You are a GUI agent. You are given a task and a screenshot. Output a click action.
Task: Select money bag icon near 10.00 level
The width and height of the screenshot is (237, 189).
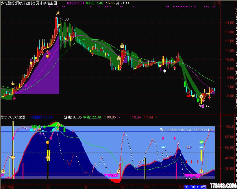[x=119, y=58]
